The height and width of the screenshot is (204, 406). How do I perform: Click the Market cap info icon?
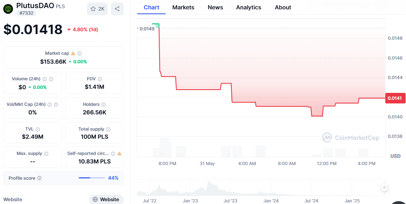coord(80,54)
